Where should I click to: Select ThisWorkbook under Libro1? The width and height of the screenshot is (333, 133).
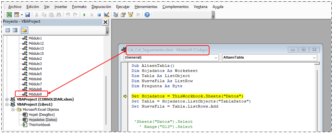(x=40, y=125)
